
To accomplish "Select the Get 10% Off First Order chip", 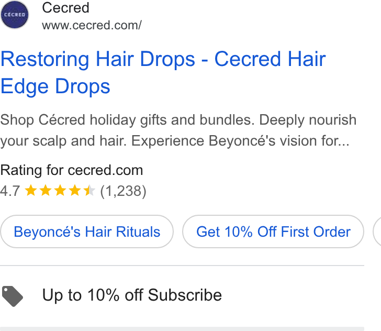I will coord(273,231).
